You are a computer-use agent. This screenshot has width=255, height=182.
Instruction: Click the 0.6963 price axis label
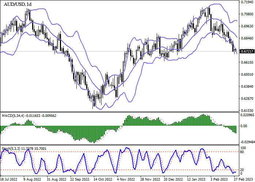tap(247, 26)
